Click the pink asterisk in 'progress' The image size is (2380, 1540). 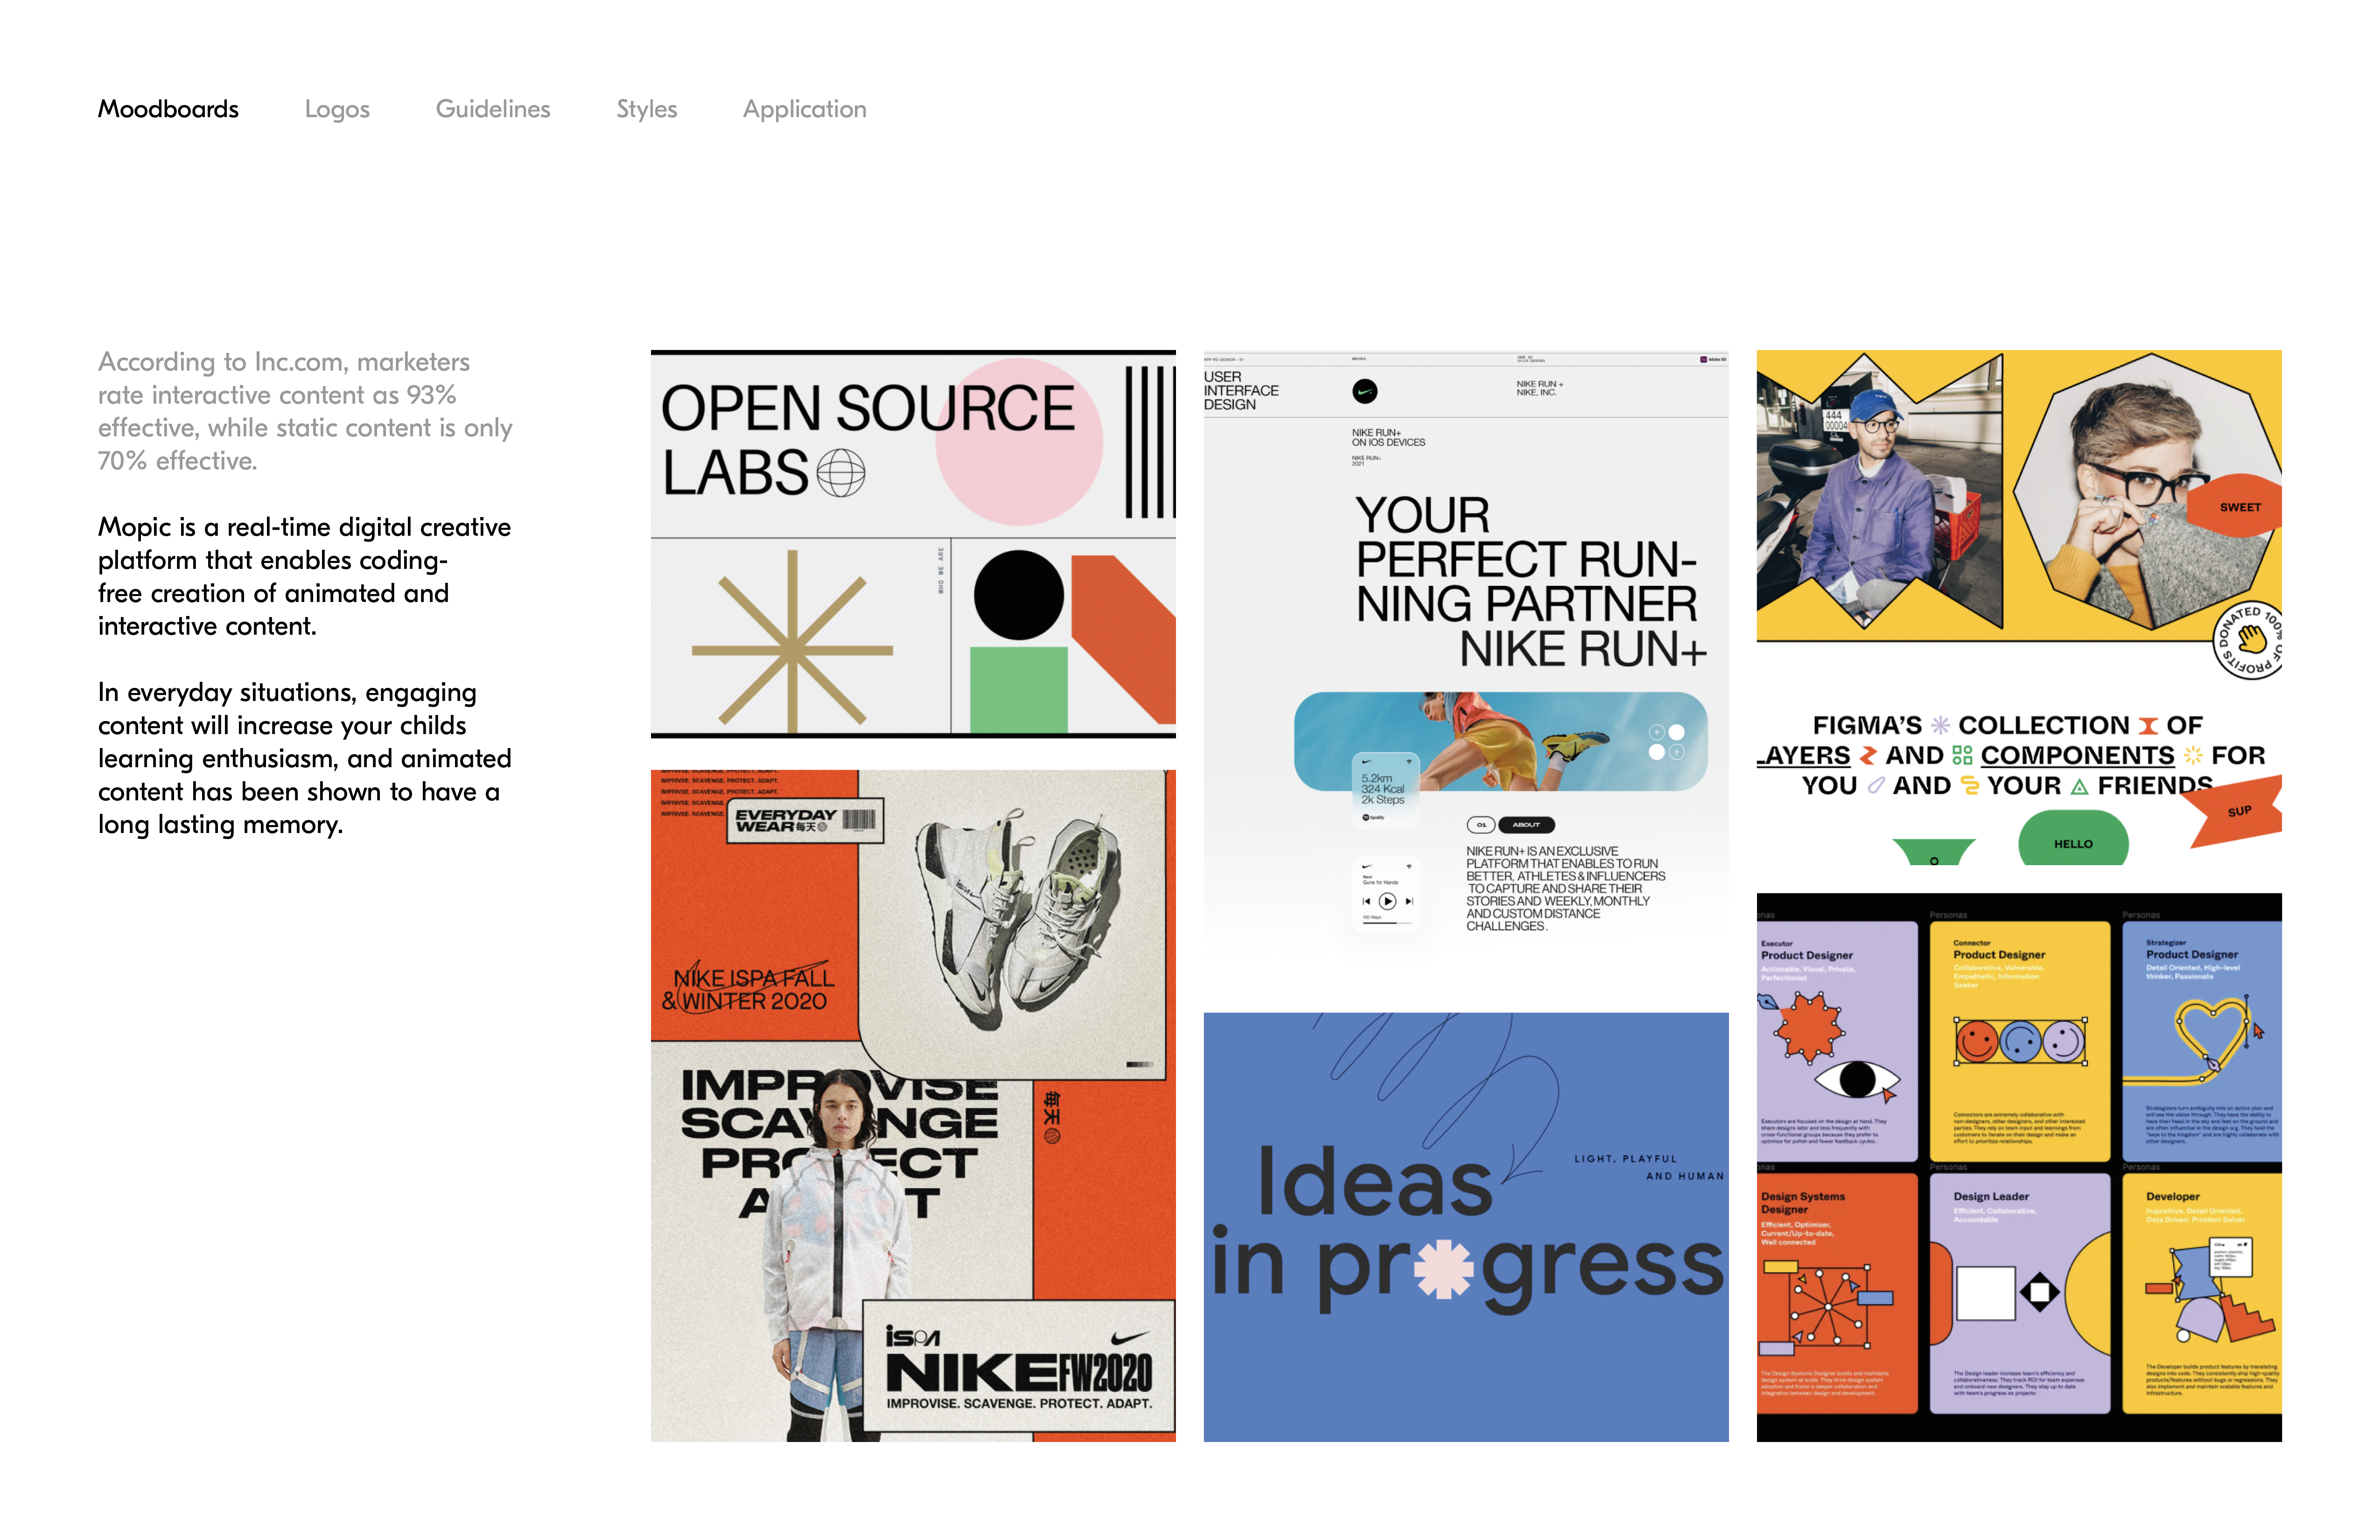coord(1444,1268)
